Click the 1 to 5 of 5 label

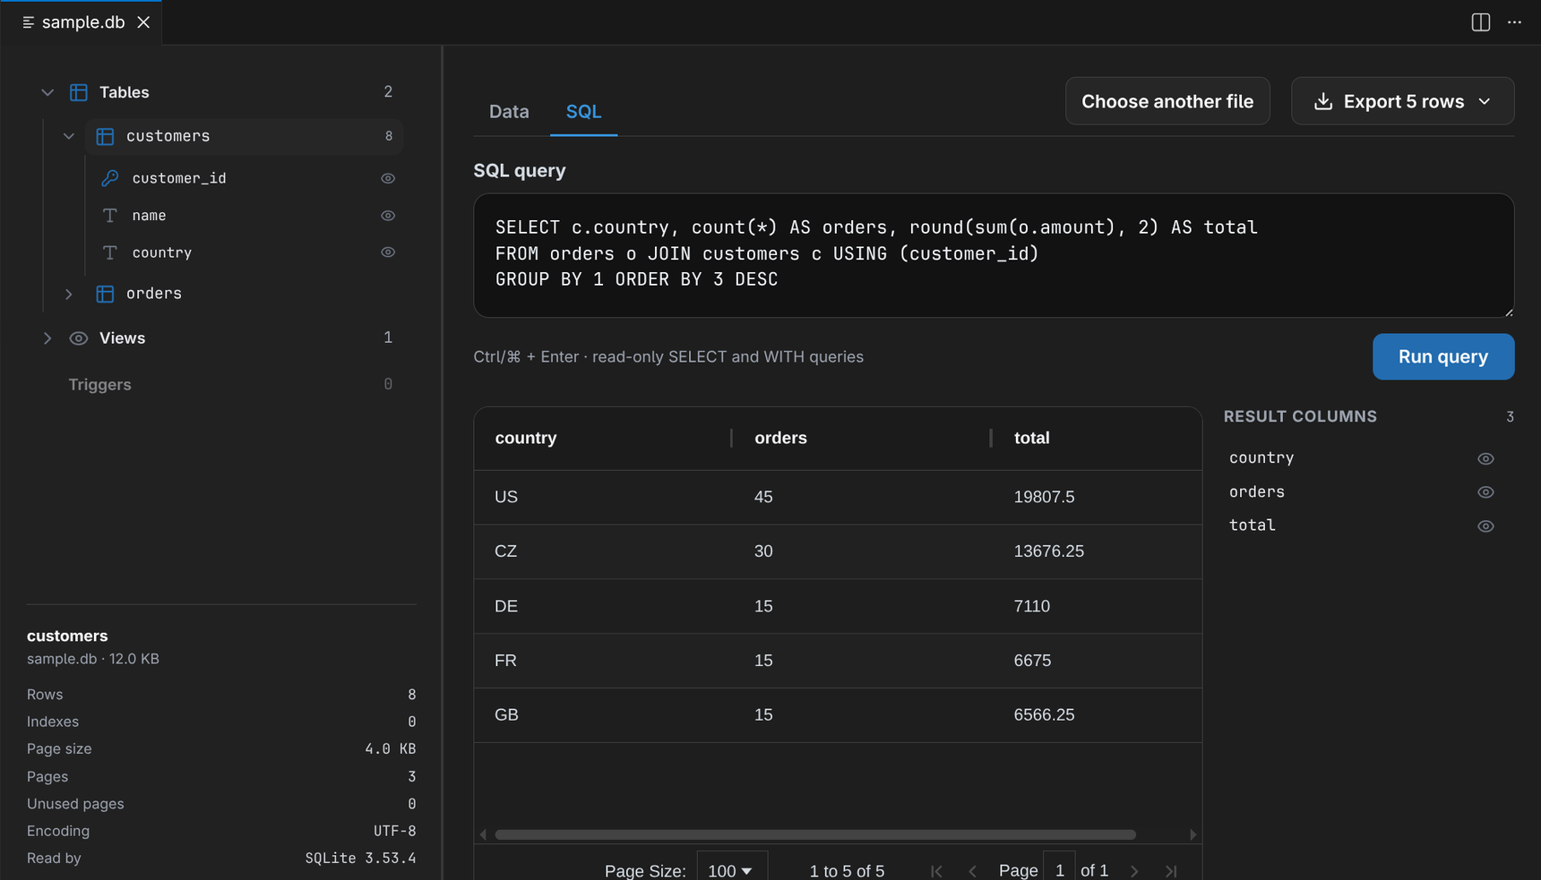pos(847,871)
